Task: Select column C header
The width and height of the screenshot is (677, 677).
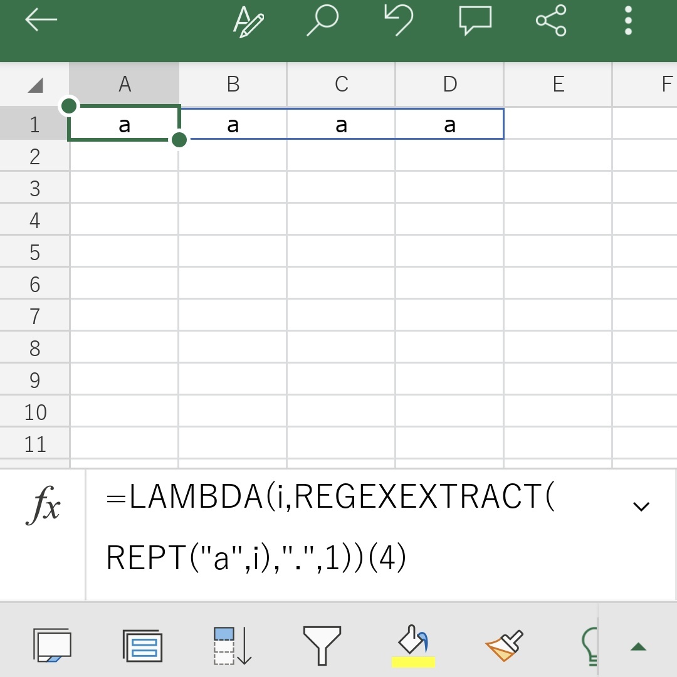Action: (x=342, y=84)
